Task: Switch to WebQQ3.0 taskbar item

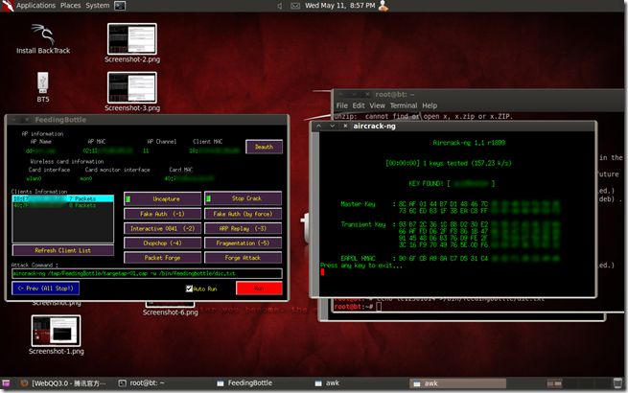Action: 63,383
